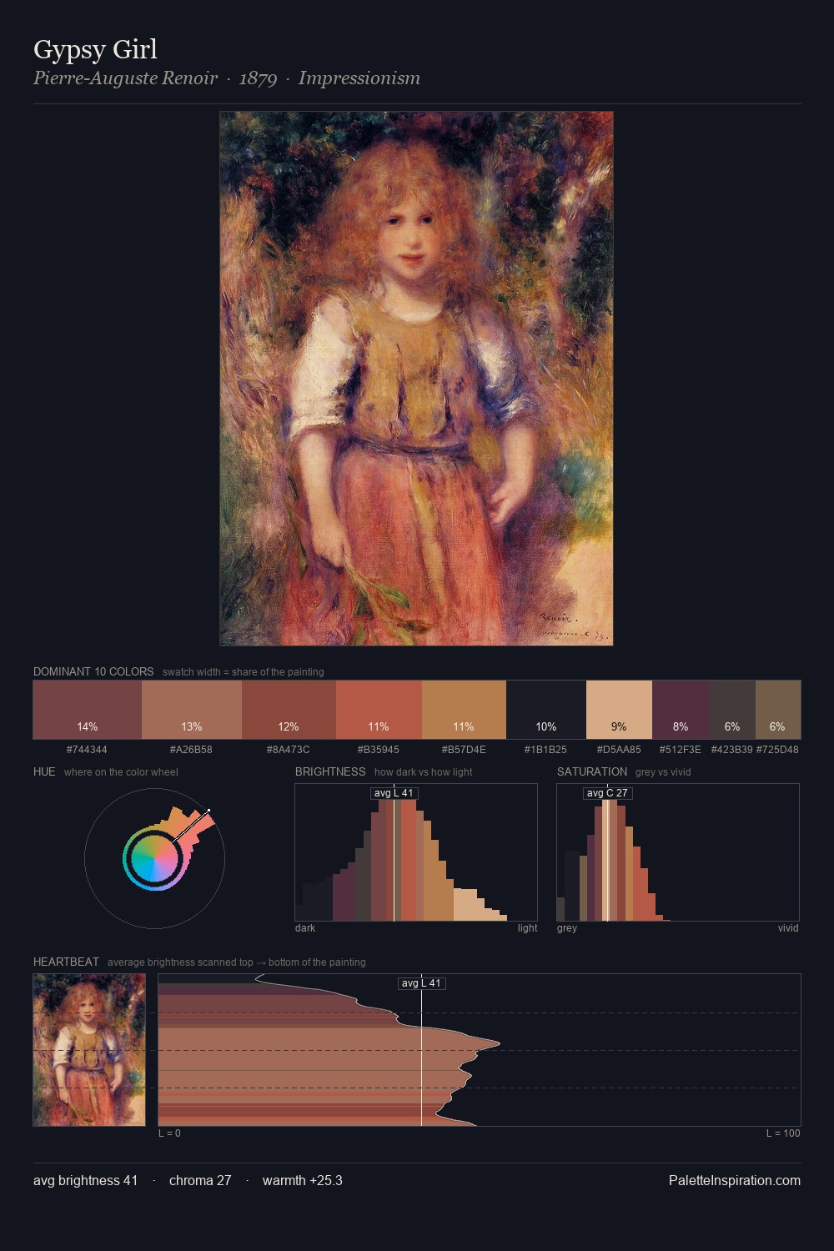
Task: Click the warmth +25.3 footer stat
Action: tap(303, 1181)
